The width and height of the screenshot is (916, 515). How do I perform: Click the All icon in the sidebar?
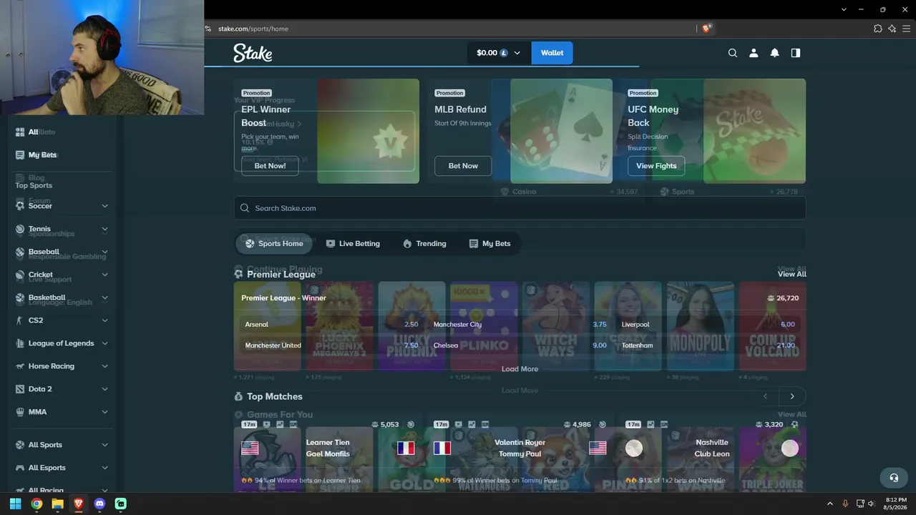click(20, 132)
